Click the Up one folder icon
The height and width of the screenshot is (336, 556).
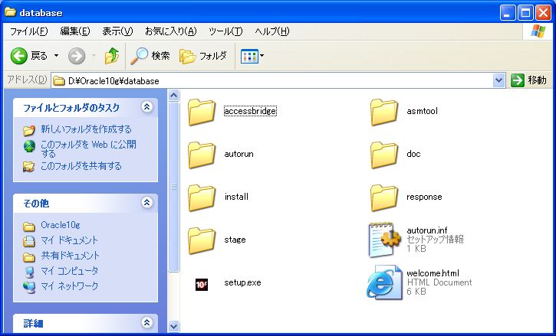click(x=112, y=56)
